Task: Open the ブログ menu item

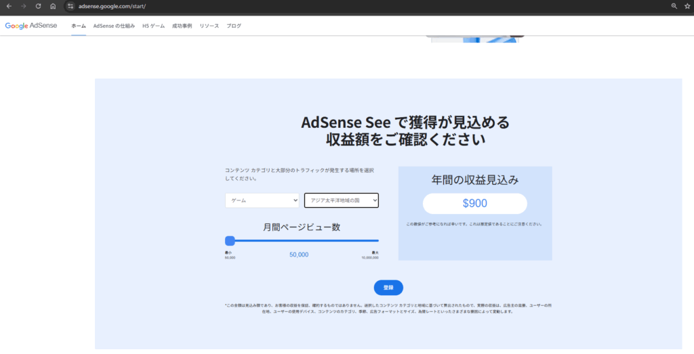Action: [234, 26]
